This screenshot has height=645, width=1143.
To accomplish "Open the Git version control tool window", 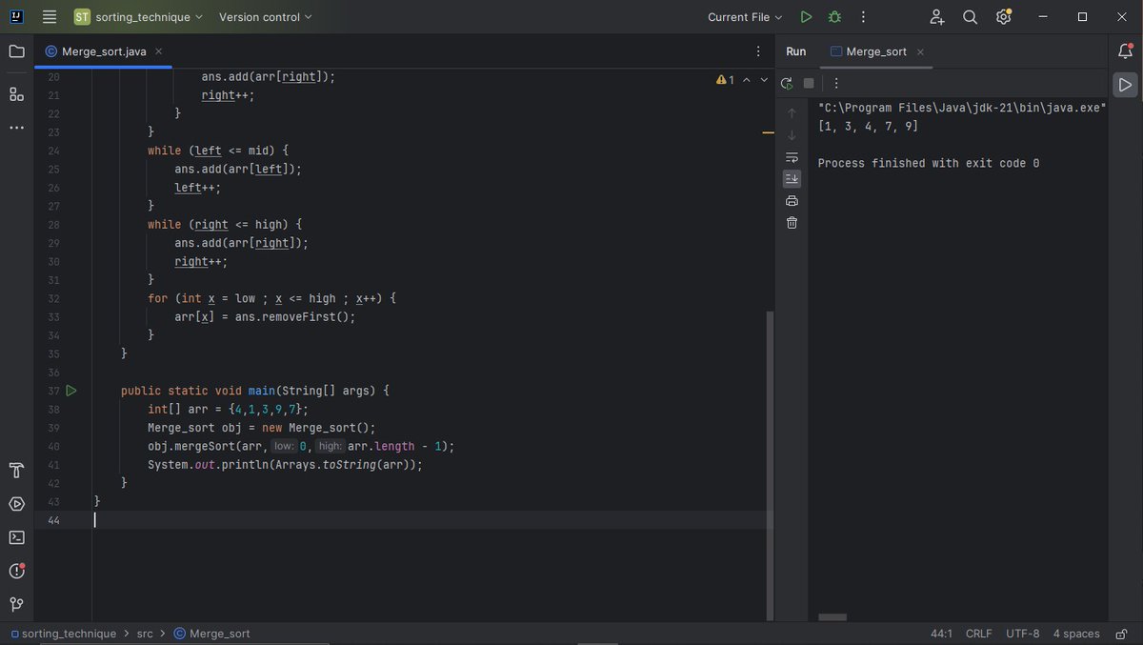I will click(16, 604).
